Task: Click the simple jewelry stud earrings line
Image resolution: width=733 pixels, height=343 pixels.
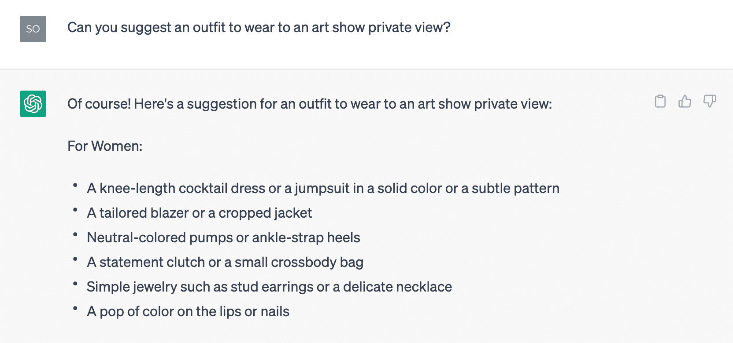Action: click(269, 287)
